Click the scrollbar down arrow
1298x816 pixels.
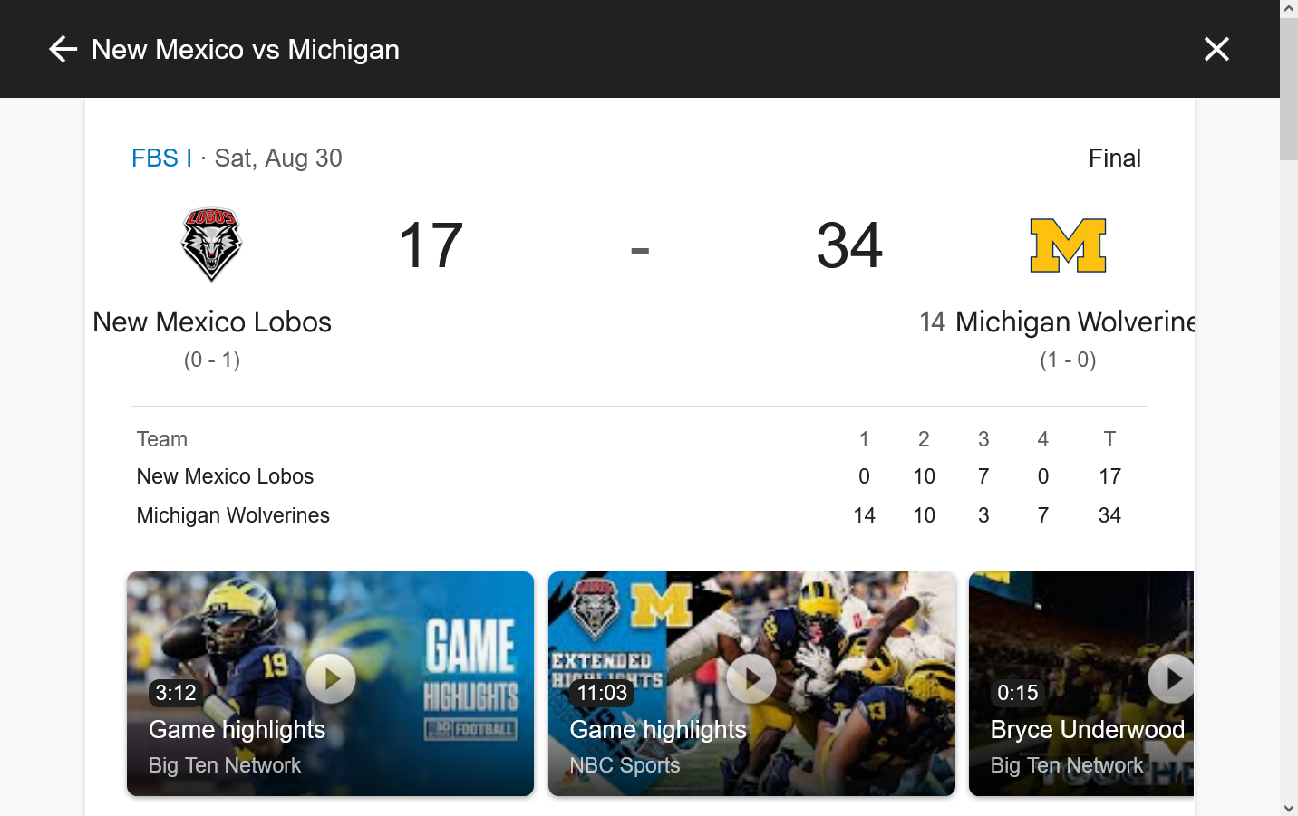tap(1289, 808)
